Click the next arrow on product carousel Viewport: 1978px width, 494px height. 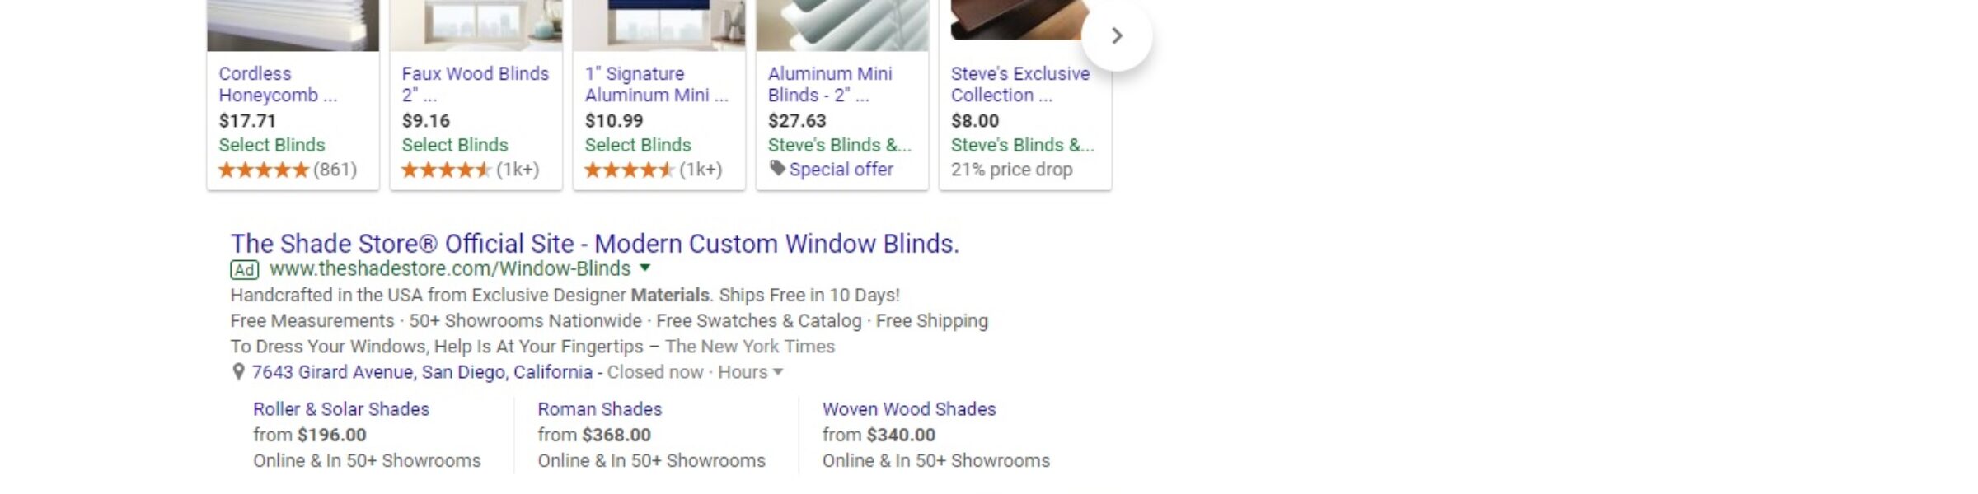pyautogui.click(x=1116, y=36)
